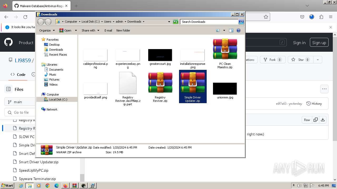337x189 pixels.
Task: Click the Sign up button on GitHub
Action: click(319, 43)
